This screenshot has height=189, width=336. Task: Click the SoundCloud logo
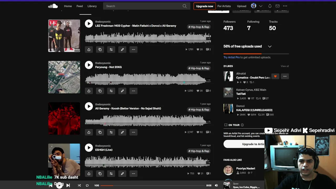click(53, 6)
